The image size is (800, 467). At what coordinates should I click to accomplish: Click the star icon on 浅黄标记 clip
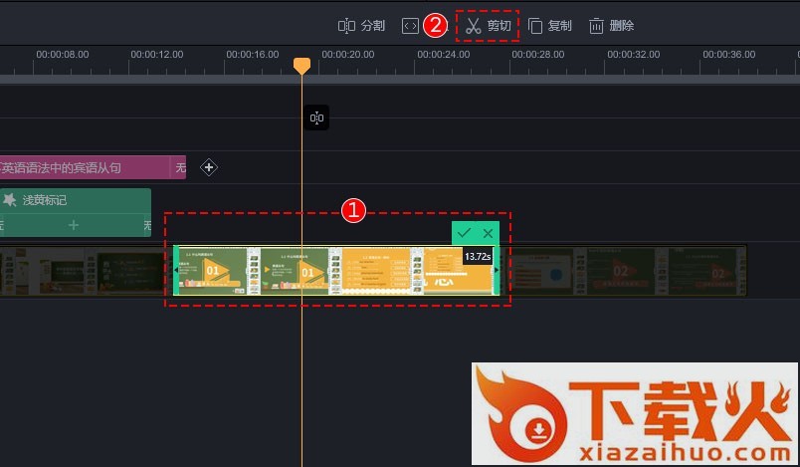[x=9, y=200]
